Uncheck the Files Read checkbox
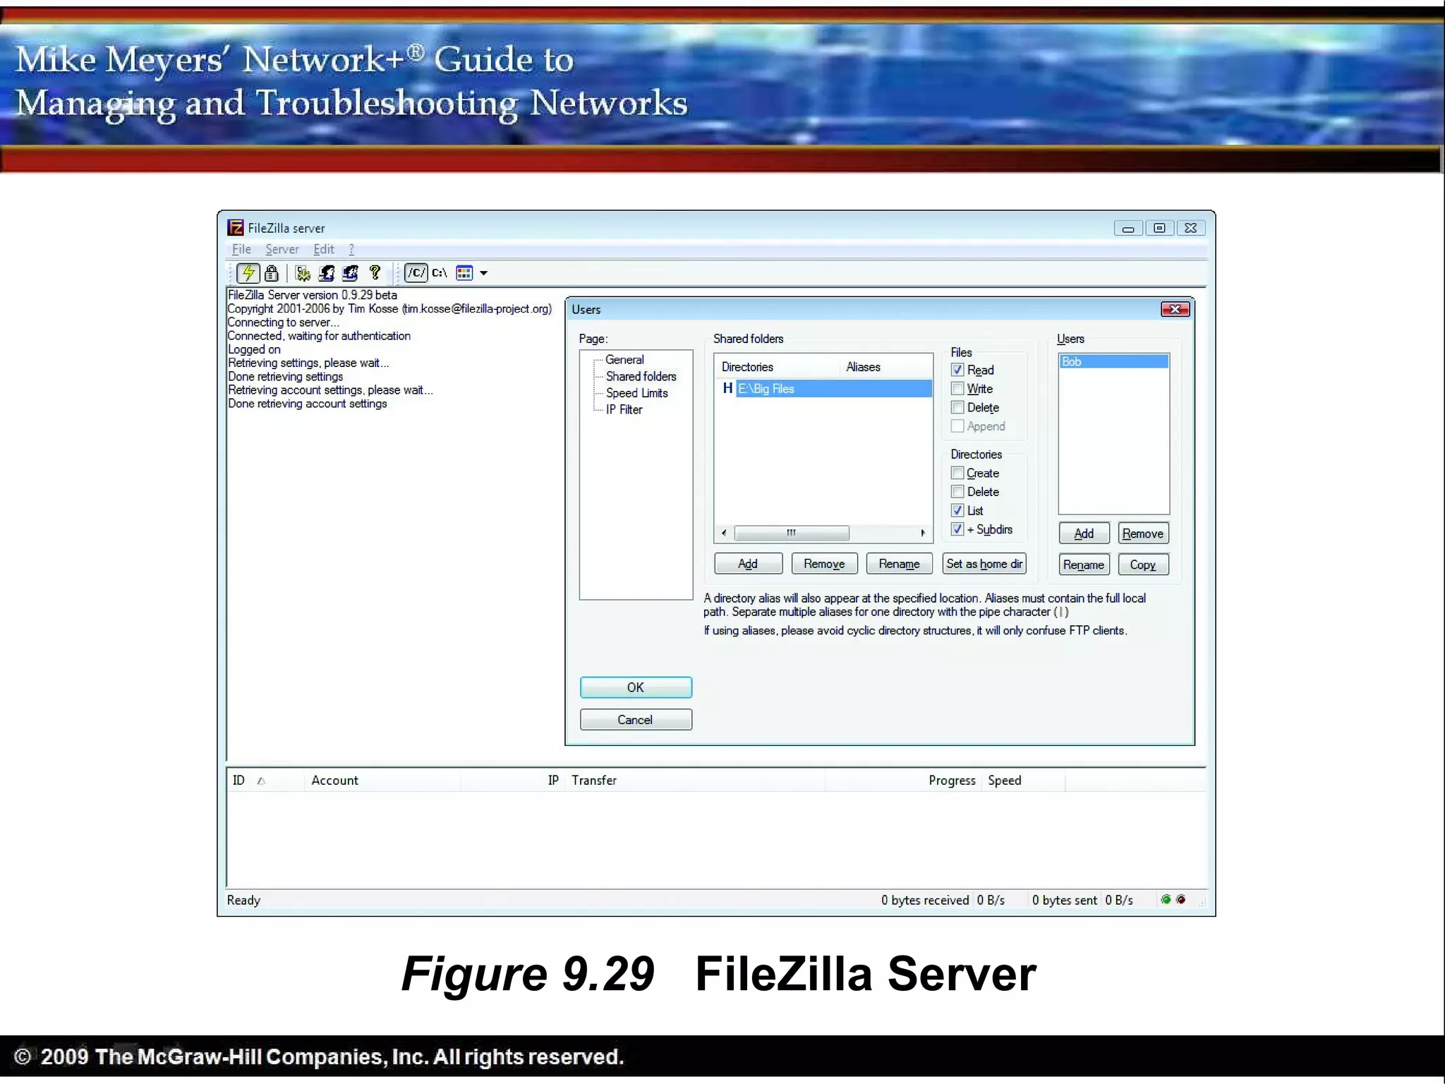The width and height of the screenshot is (1445, 1084). tap(957, 370)
